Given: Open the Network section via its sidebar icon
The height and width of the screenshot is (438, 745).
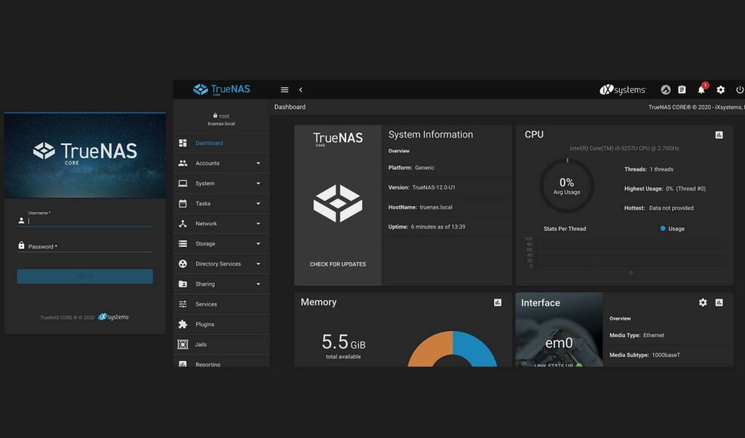Looking at the screenshot, I should click(184, 223).
